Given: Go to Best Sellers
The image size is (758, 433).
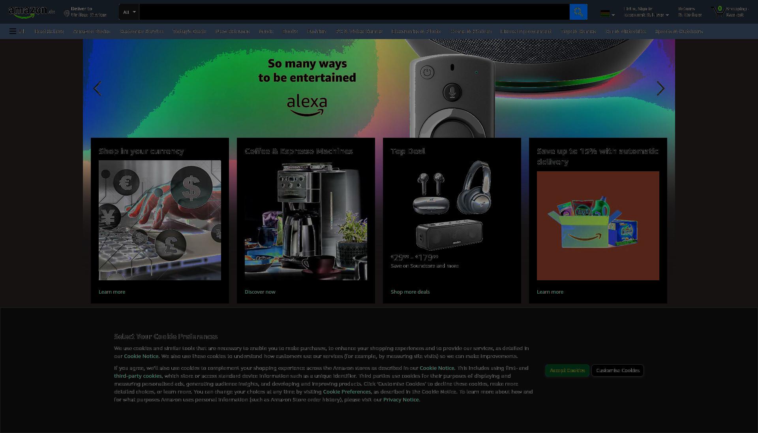Looking at the screenshot, I should click(49, 31).
